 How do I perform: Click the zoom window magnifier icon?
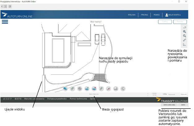click(184, 36)
